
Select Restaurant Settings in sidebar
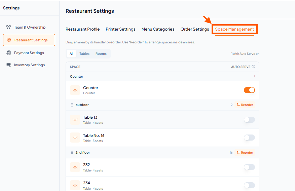(29, 40)
